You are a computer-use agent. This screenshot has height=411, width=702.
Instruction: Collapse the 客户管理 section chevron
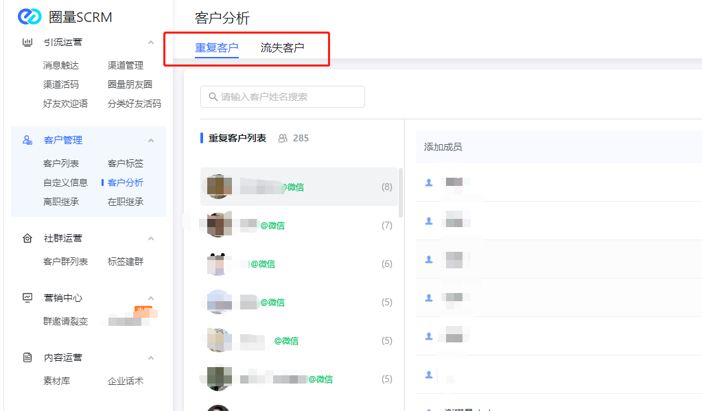[151, 140]
